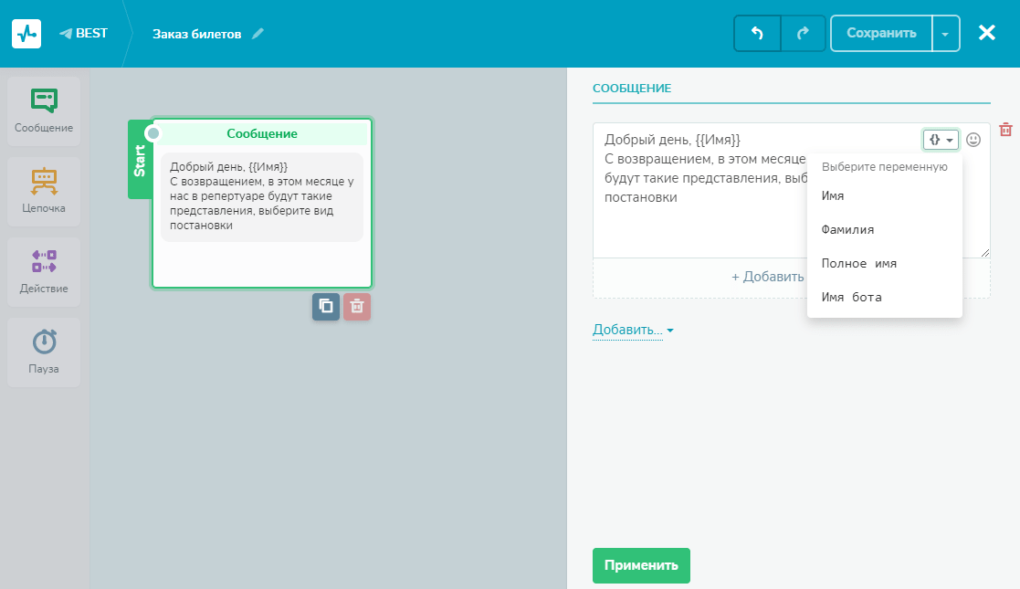The width and height of the screenshot is (1020, 589).
Task: Add a Цепочка block from sidebar
Action: click(x=44, y=192)
